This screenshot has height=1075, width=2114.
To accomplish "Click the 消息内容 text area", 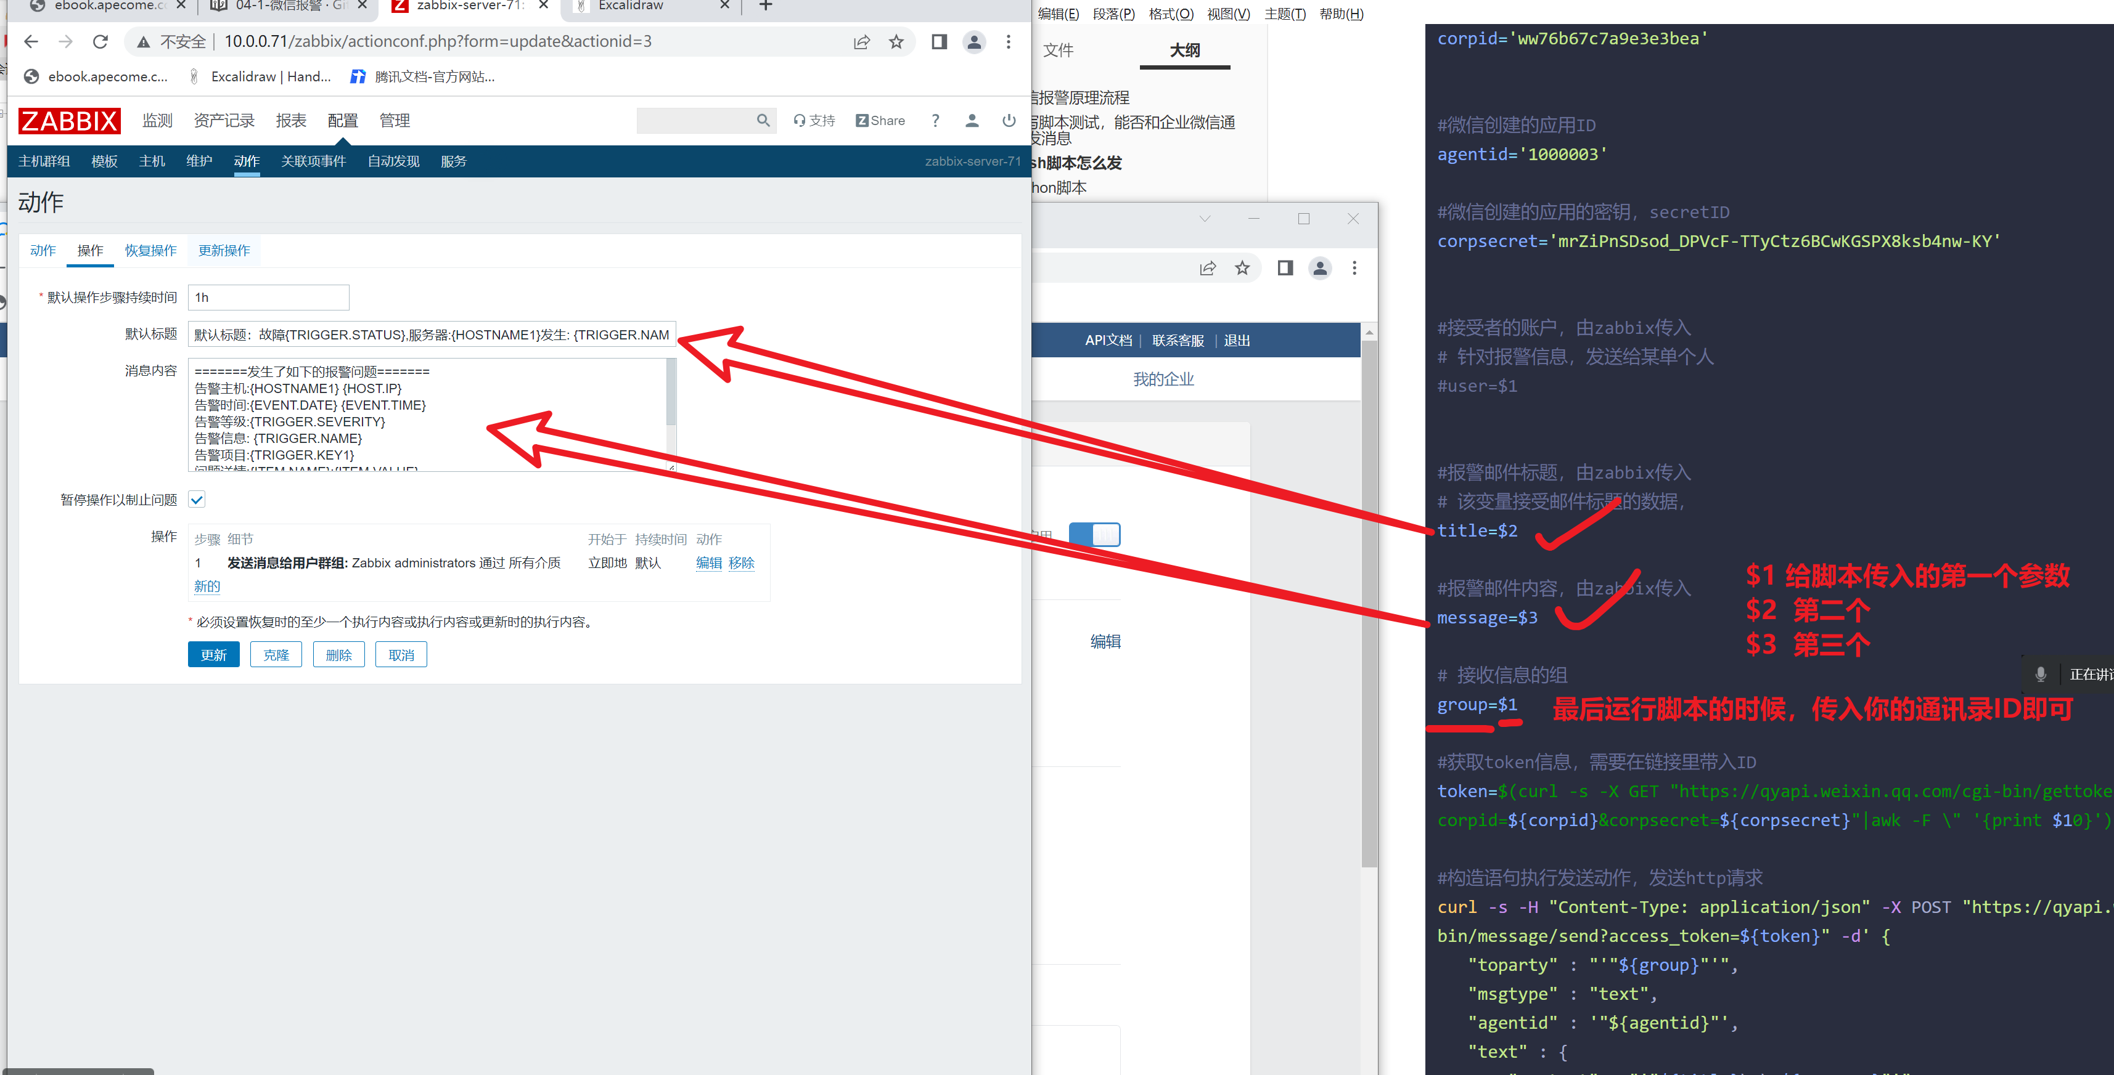I will (427, 414).
